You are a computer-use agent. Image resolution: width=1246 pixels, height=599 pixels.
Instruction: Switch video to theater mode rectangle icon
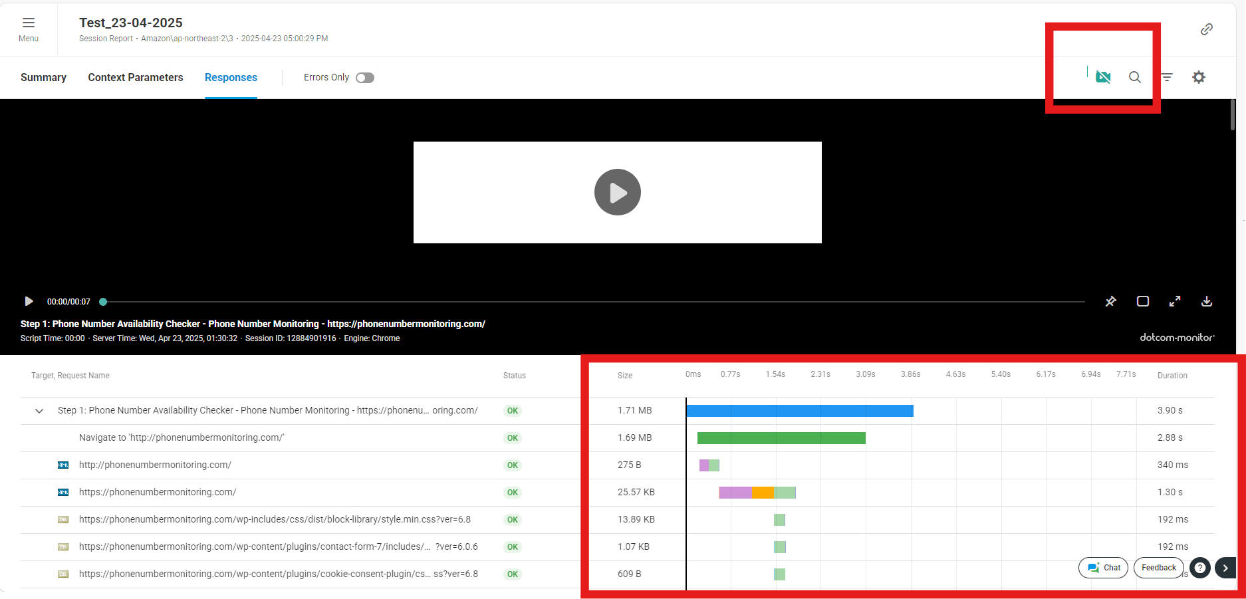click(x=1143, y=301)
